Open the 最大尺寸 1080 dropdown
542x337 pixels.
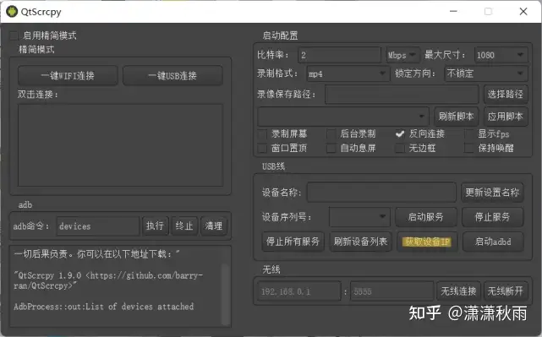coord(501,55)
